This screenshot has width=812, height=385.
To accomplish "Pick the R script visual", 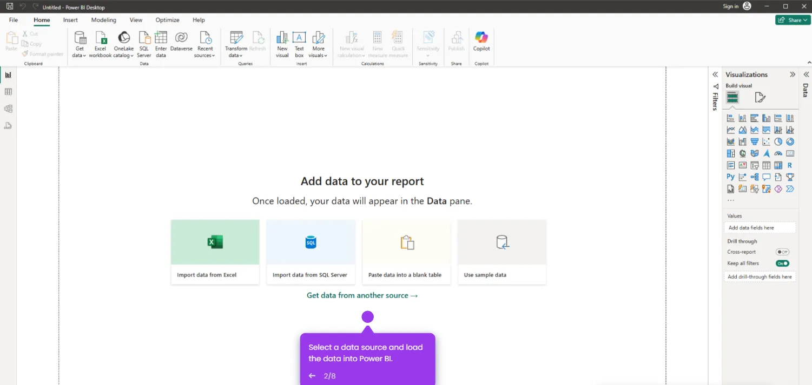I will 790,166.
